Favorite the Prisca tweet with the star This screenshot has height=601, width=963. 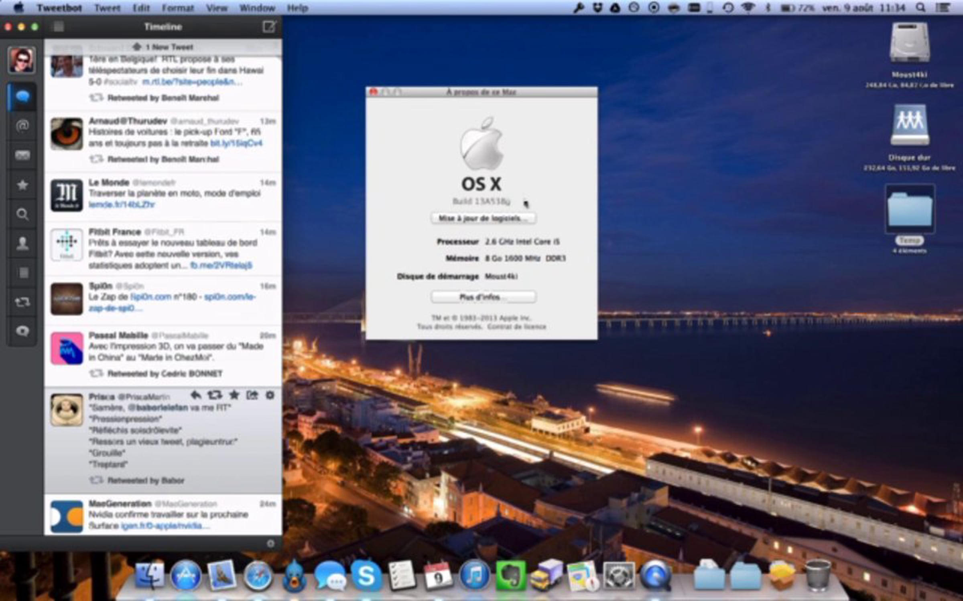234,395
